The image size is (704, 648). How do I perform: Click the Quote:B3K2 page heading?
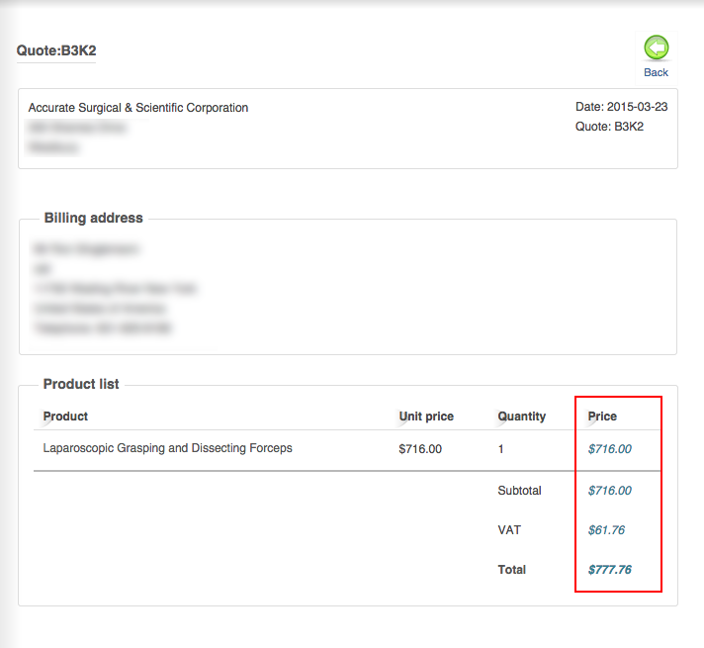pos(56,50)
